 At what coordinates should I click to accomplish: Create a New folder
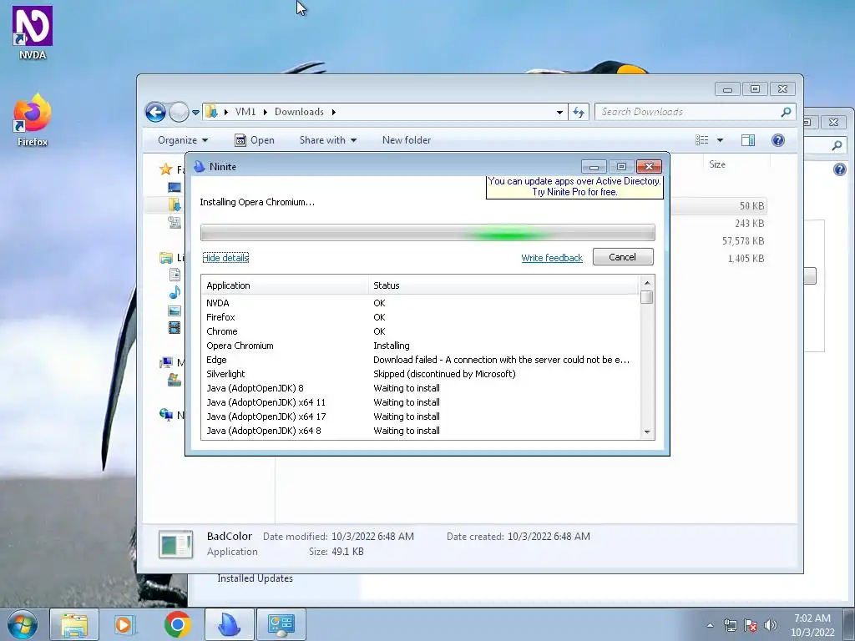click(x=407, y=140)
